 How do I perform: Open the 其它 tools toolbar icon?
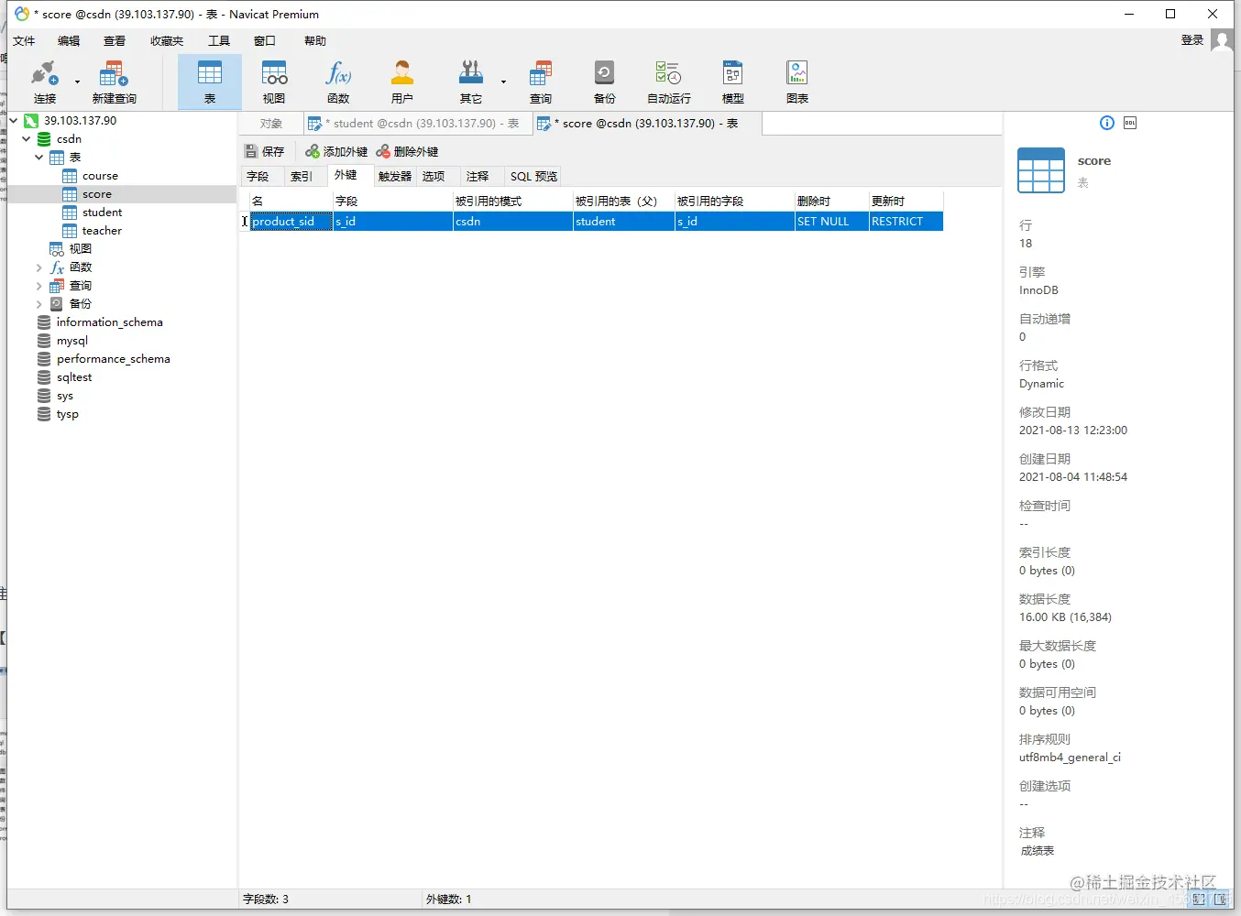(471, 82)
